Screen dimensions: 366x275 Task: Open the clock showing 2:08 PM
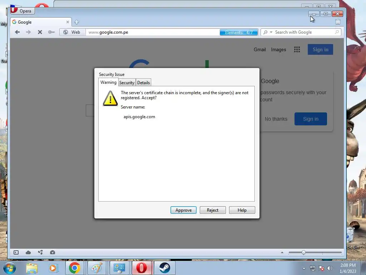coord(348,268)
